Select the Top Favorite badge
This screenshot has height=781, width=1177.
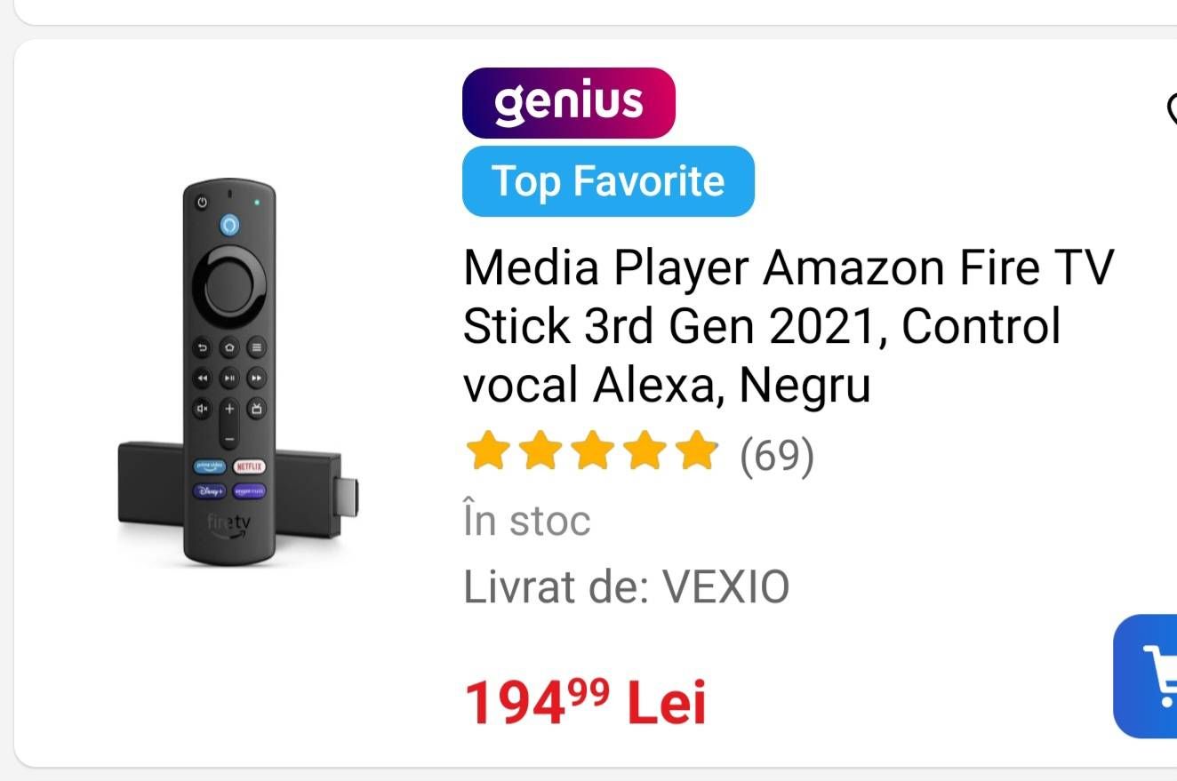[x=608, y=180]
